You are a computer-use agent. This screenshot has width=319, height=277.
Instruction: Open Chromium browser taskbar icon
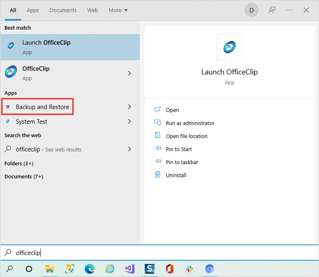pos(209,269)
